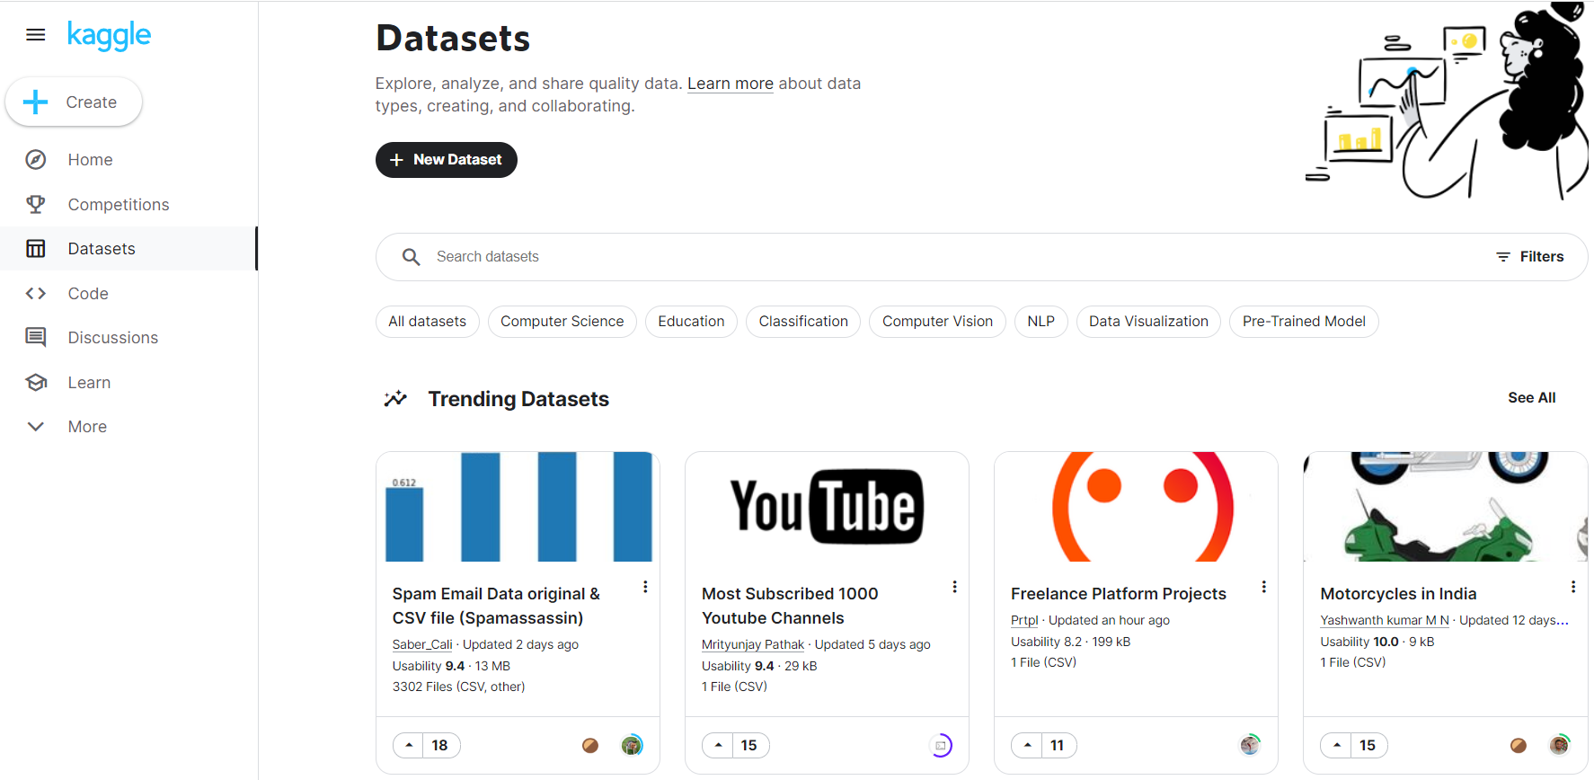Select the Code brackets icon

36,294
